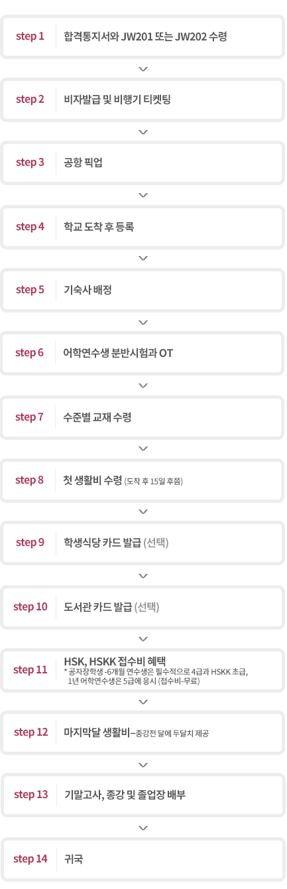
Task: Click step 9 학생식당 카드 발급 item
Action: point(143,543)
